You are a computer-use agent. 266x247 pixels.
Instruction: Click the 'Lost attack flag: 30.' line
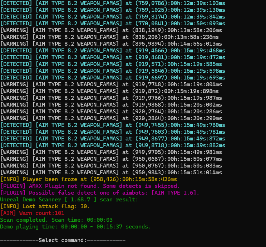click(x=45, y=206)
